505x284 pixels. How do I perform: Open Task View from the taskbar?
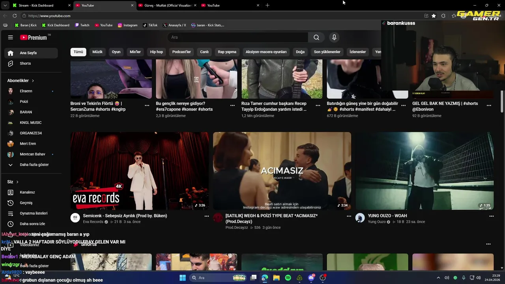253,278
